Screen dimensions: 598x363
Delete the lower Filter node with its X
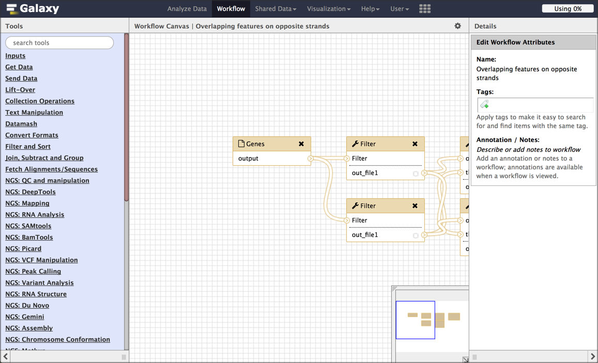(415, 206)
